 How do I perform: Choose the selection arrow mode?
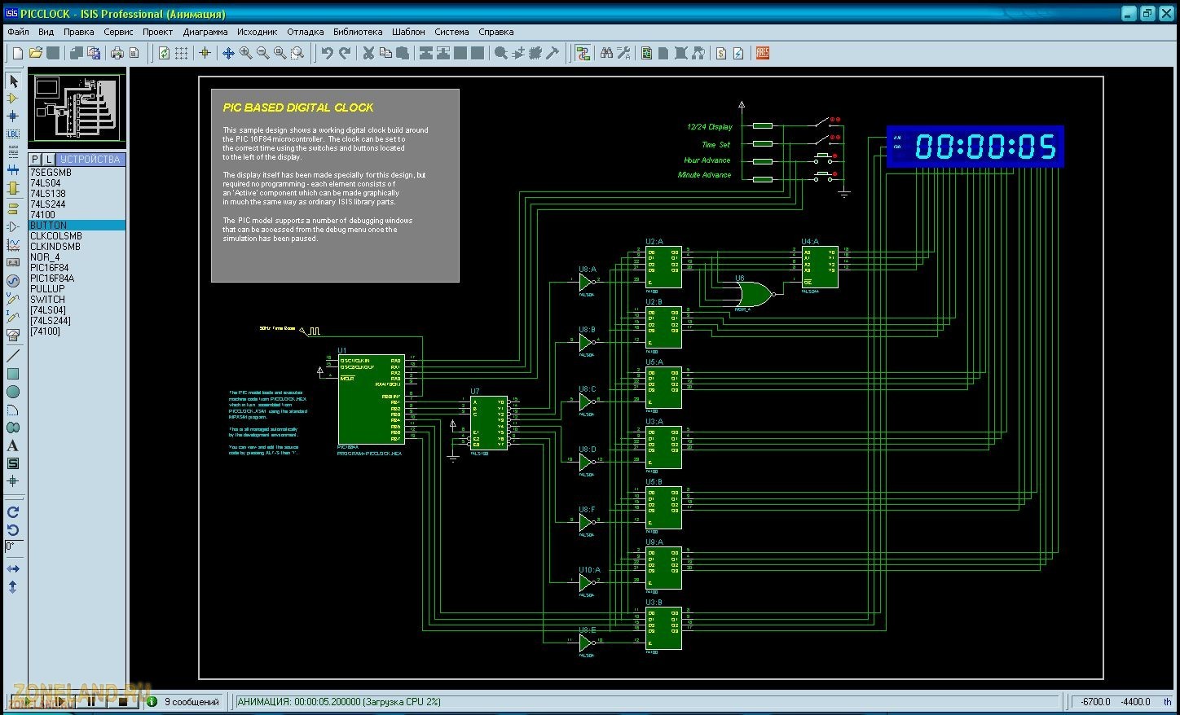(x=13, y=81)
